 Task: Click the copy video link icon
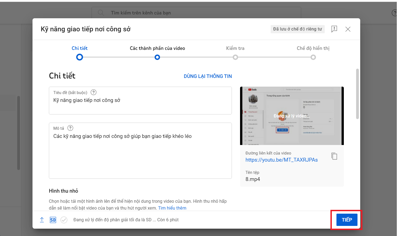[334, 156]
